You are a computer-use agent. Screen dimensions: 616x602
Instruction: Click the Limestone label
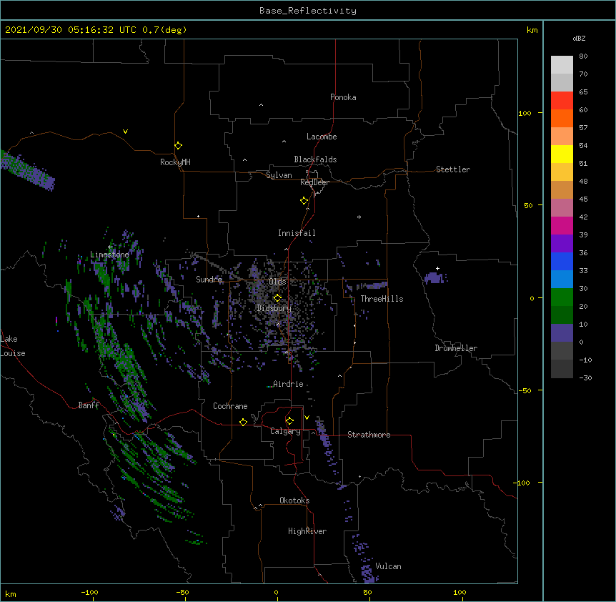click(x=109, y=255)
